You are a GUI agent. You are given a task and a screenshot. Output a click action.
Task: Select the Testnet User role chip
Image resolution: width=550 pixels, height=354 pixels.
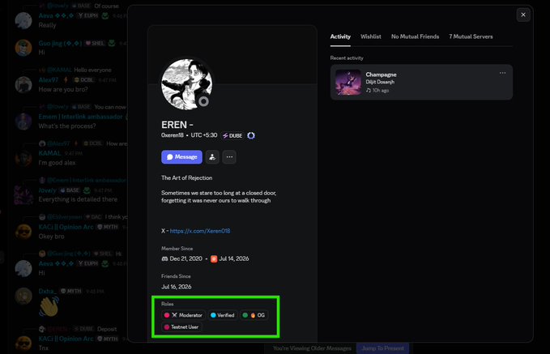pyautogui.click(x=181, y=327)
